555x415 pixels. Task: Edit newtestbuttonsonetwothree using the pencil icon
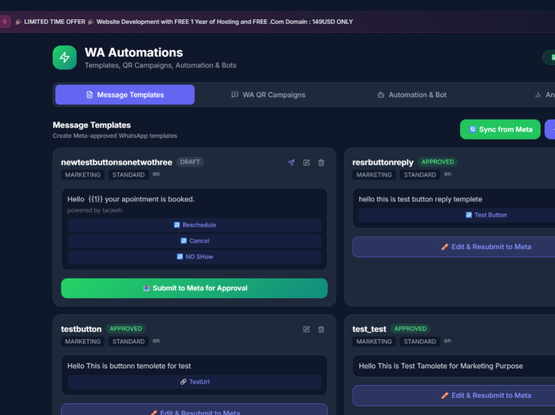coord(306,162)
